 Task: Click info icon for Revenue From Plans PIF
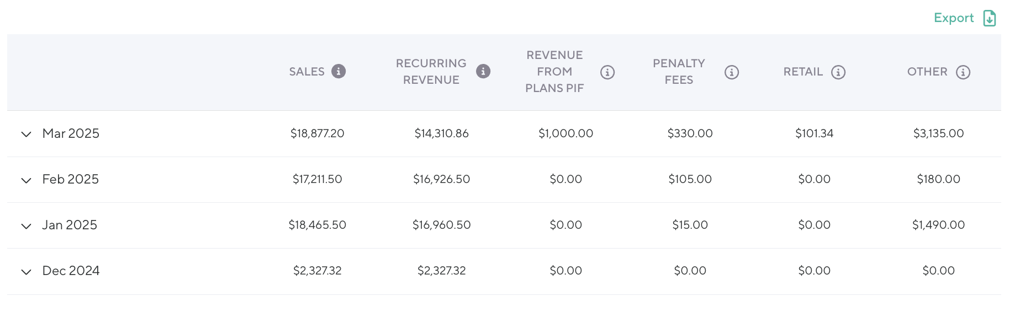pos(607,72)
